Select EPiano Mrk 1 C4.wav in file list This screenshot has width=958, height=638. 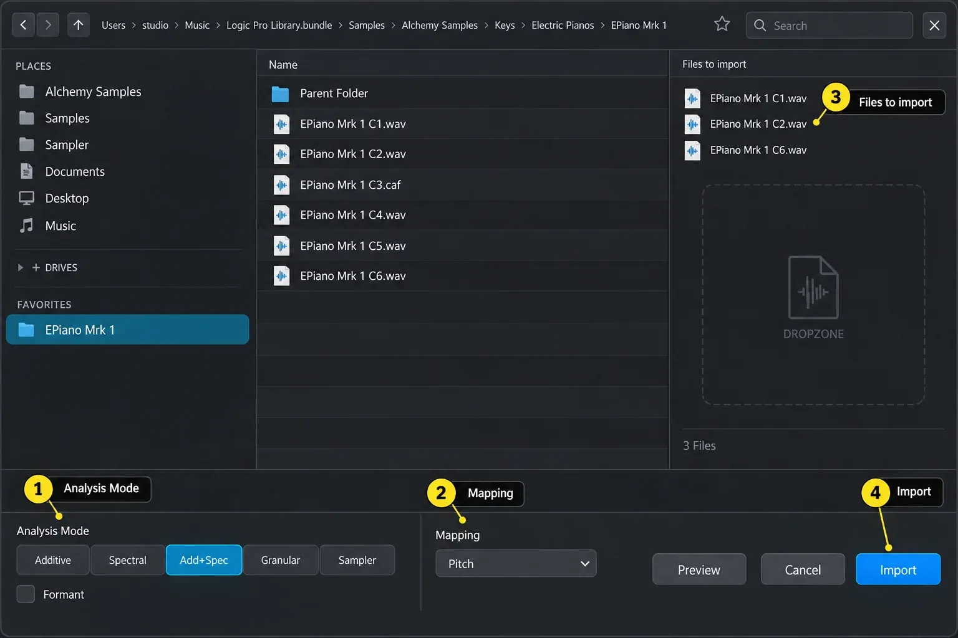[x=462, y=215]
